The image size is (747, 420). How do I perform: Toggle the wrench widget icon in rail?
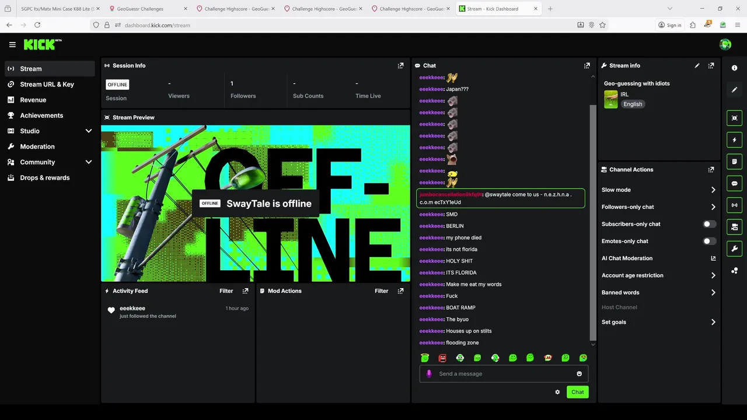point(734,249)
